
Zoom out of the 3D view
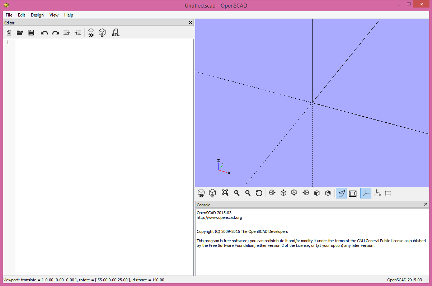tap(248, 193)
